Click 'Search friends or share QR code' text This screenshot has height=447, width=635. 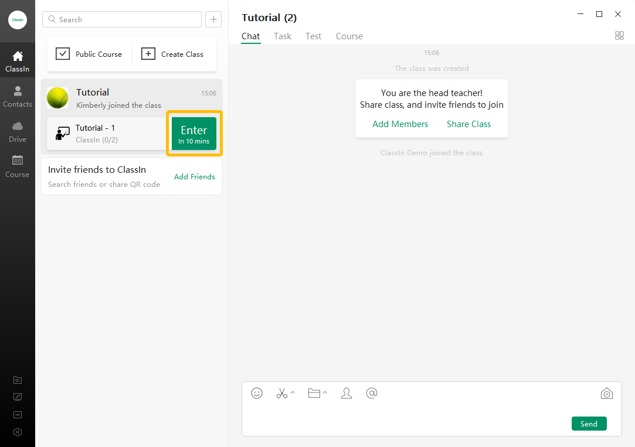[104, 185]
